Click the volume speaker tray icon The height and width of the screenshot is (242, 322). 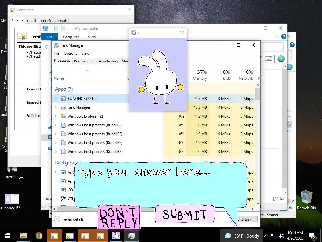[281, 236]
